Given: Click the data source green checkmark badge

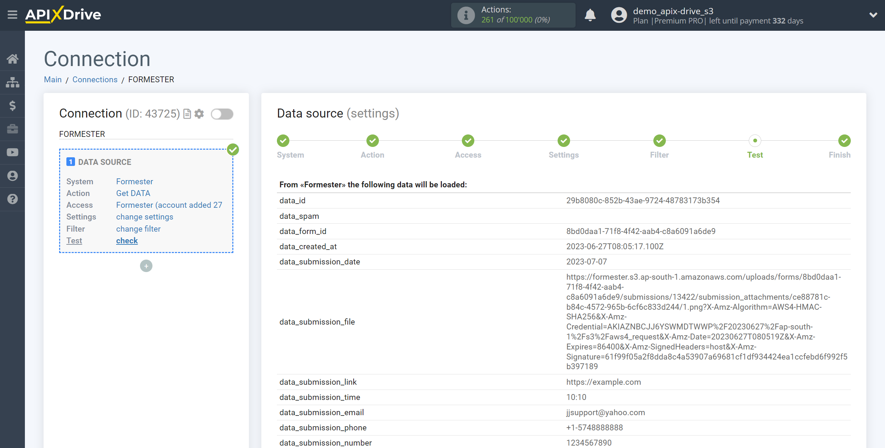Looking at the screenshot, I should (233, 150).
